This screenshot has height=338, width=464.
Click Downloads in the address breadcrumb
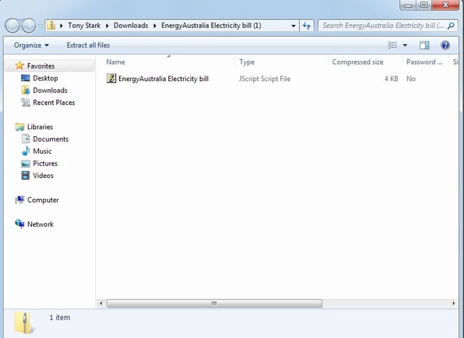point(131,26)
